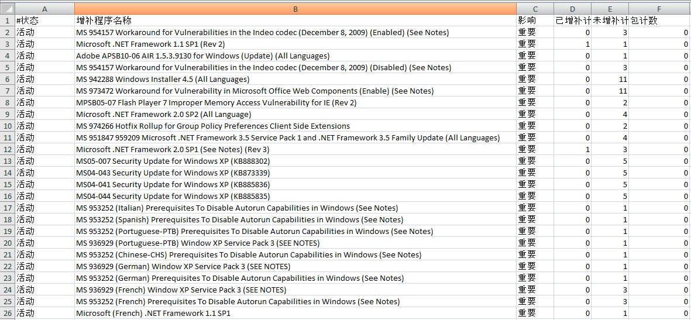
Task: Click the '影响' header cell
Action: tap(535, 20)
